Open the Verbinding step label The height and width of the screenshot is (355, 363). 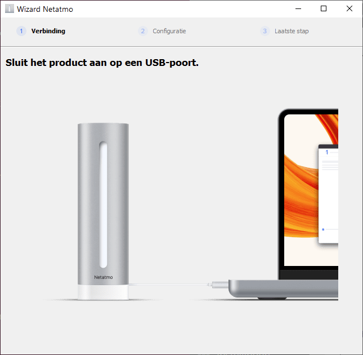pyautogui.click(x=48, y=31)
